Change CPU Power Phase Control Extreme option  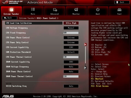[x=71, y=38]
